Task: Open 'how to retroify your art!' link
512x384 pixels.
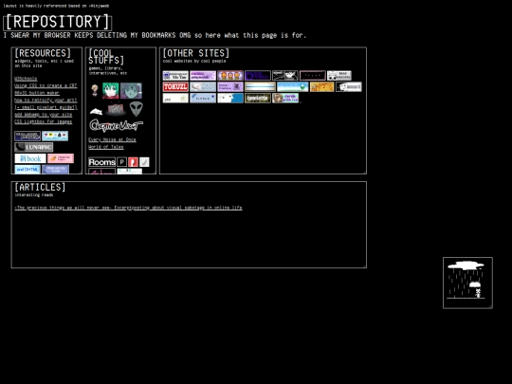Action: pos(46,101)
